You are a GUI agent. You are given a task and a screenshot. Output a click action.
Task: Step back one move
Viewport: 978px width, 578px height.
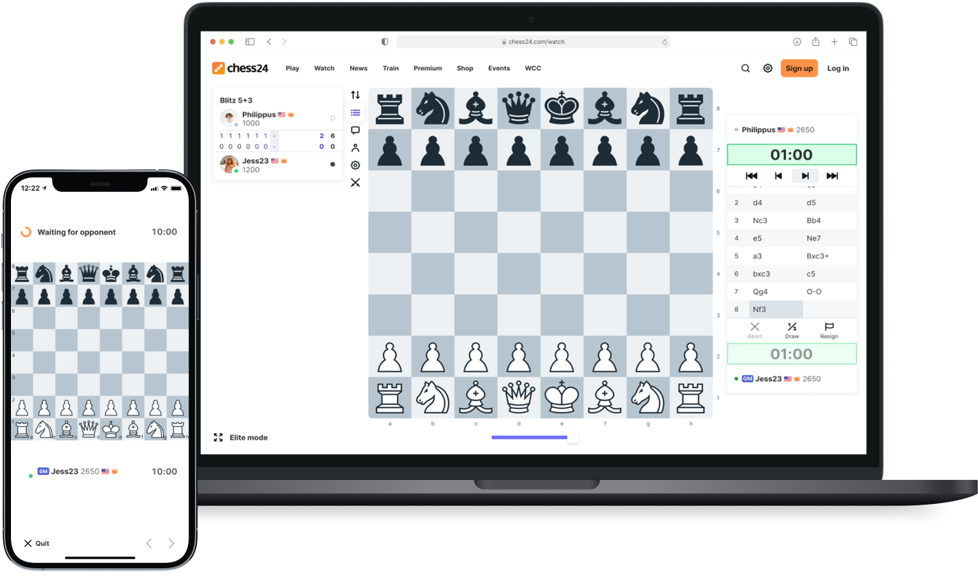pos(778,176)
